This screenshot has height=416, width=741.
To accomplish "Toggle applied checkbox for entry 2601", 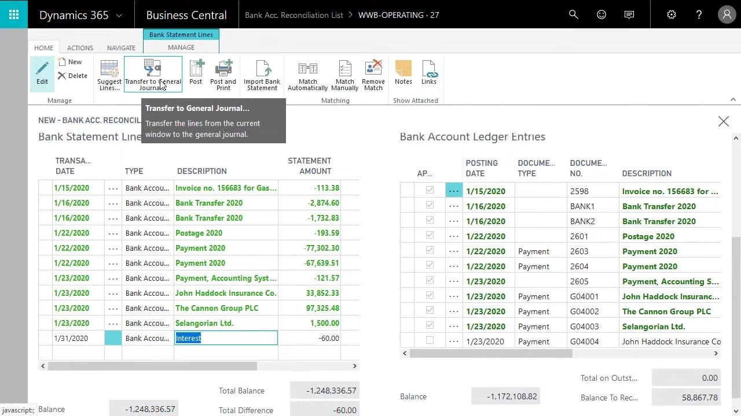I will [x=430, y=235].
